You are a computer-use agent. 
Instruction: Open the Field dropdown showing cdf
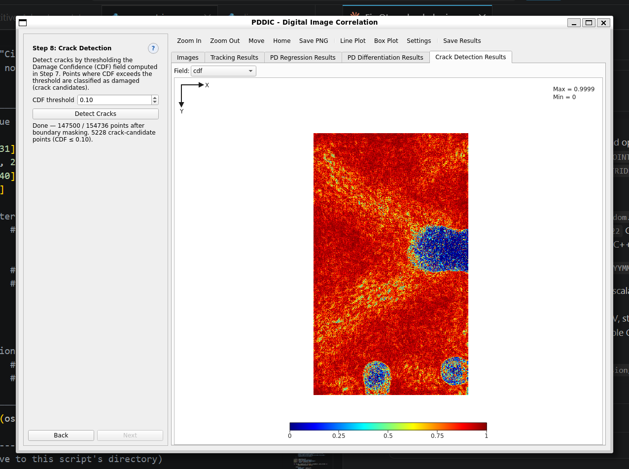pos(223,71)
